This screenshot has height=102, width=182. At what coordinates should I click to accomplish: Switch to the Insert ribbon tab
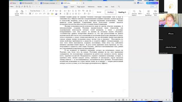coord(72,7)
